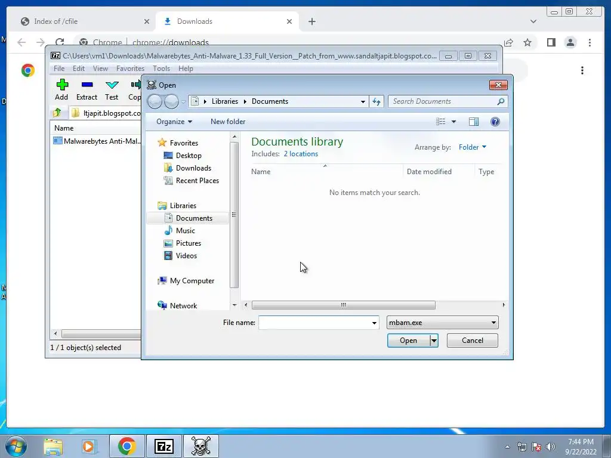The height and width of the screenshot is (458, 611).
Task: Open the Edit menu in 7-Zip
Action: point(79,69)
